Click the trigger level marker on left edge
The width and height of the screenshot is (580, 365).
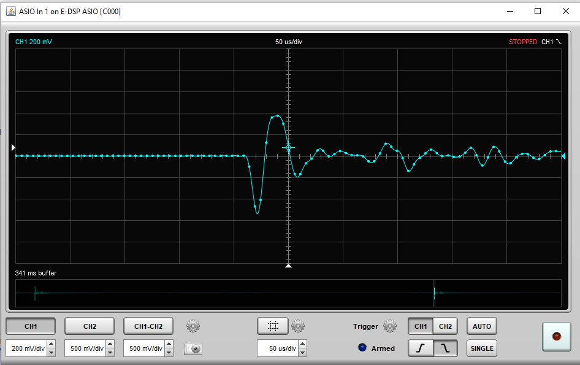click(x=13, y=147)
